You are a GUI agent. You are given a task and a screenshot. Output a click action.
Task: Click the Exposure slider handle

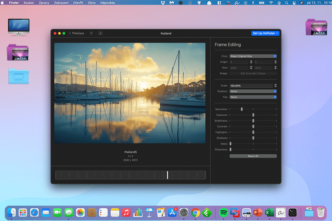click(253, 115)
